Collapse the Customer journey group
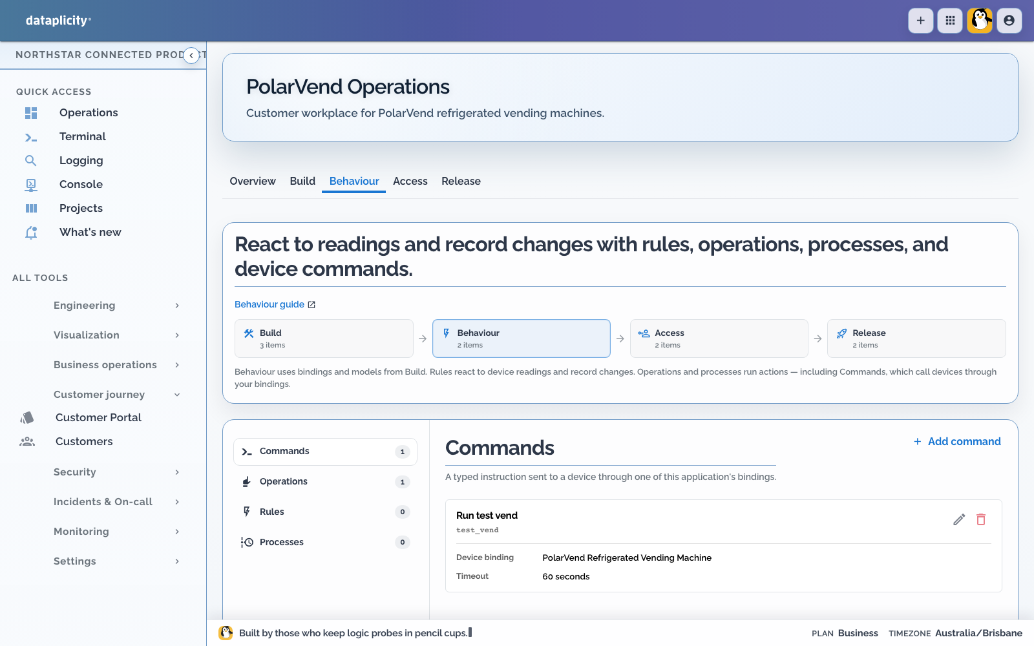This screenshot has width=1034, height=646. (x=116, y=395)
